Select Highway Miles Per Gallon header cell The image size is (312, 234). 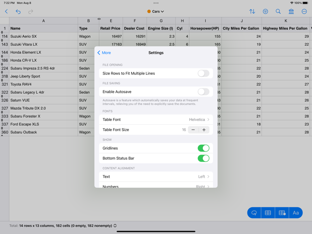coord(286,28)
